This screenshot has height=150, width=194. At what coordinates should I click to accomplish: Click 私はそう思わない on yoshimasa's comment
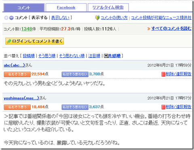click(75, 107)
